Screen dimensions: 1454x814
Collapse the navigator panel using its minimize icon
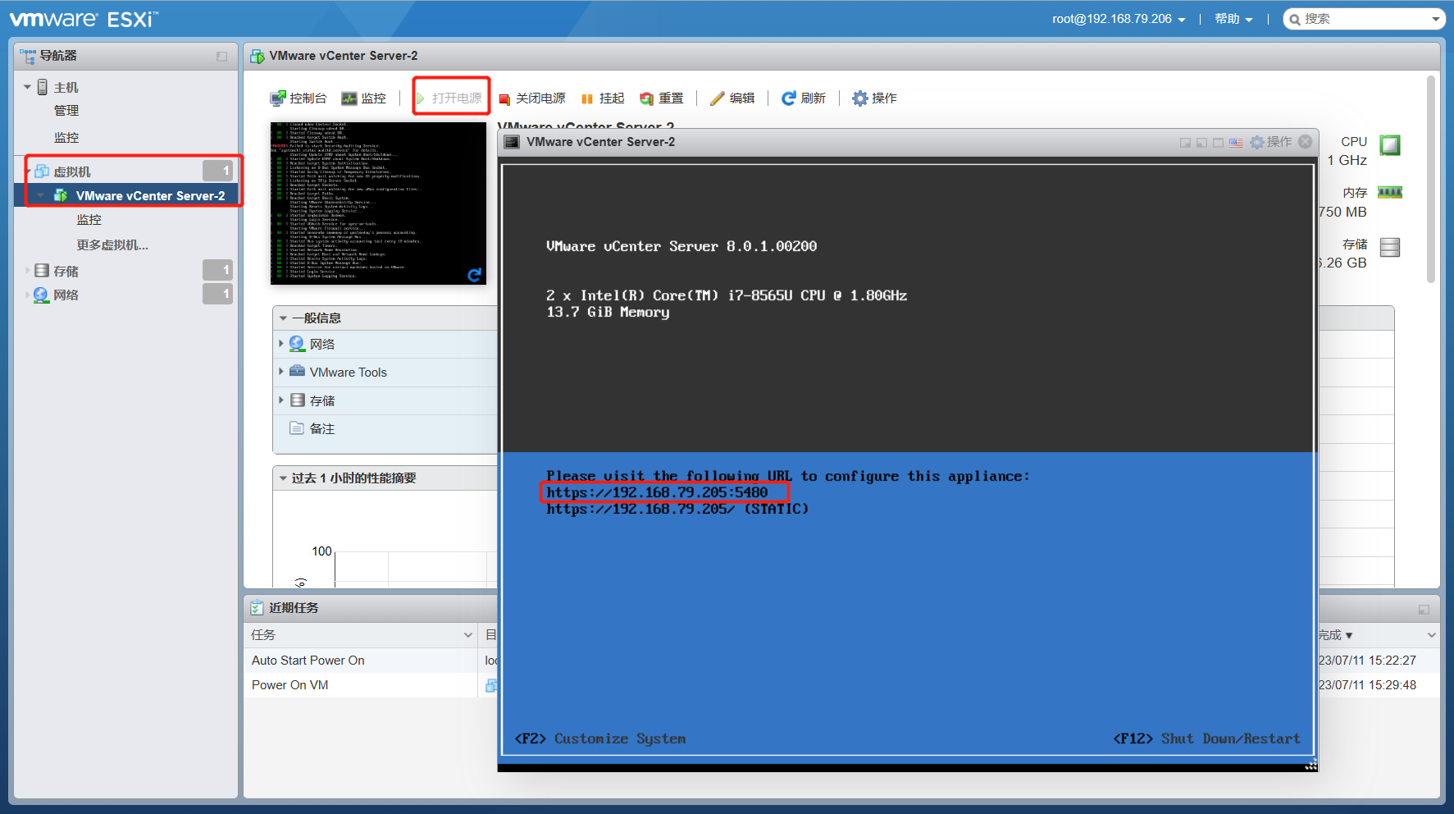click(x=221, y=57)
